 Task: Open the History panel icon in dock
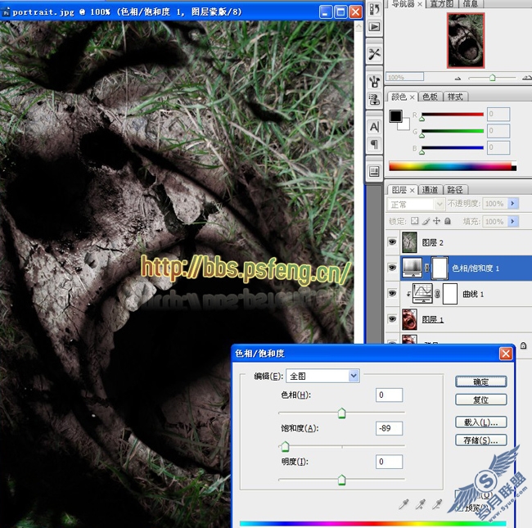[374, 9]
